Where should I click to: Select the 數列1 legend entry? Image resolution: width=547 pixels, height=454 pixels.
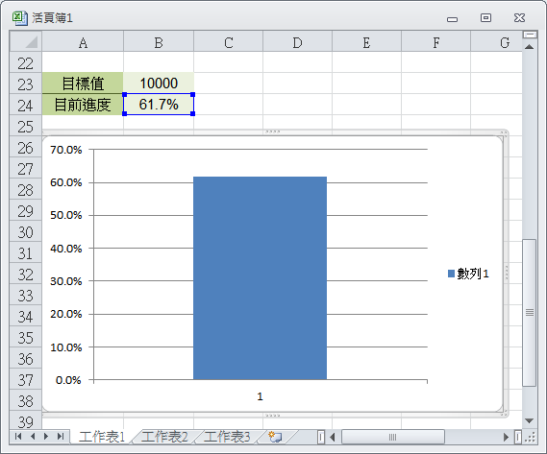tap(468, 274)
